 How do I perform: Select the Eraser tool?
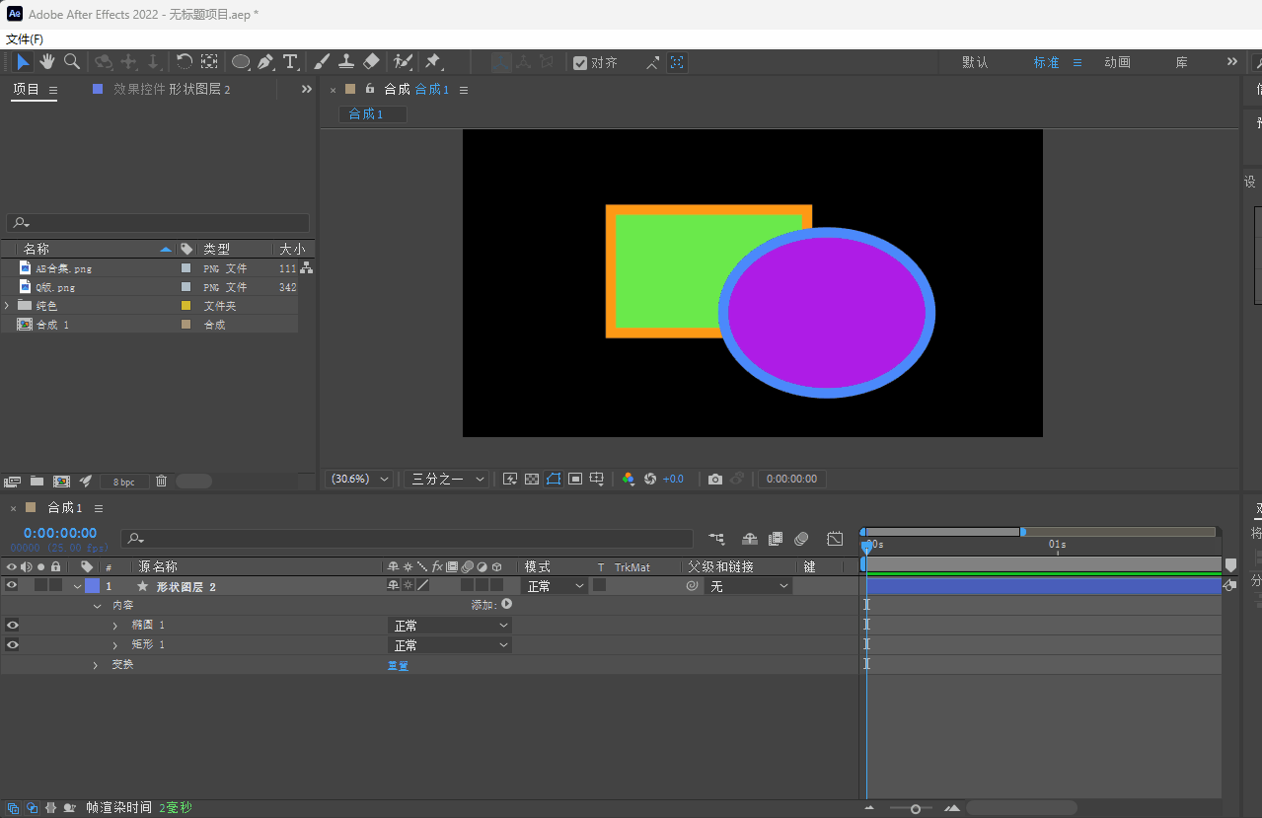[x=371, y=62]
